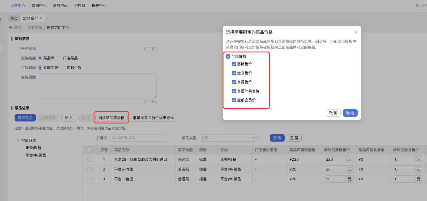This screenshot has height=201, width=427.
Task: Open the 运营中心 menu
Action: pyautogui.click(x=18, y=6)
